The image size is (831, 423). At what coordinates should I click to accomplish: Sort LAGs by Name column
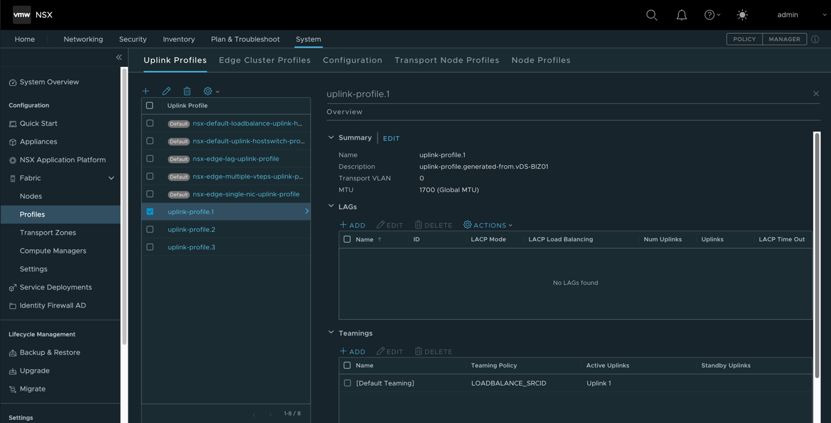pyautogui.click(x=368, y=240)
